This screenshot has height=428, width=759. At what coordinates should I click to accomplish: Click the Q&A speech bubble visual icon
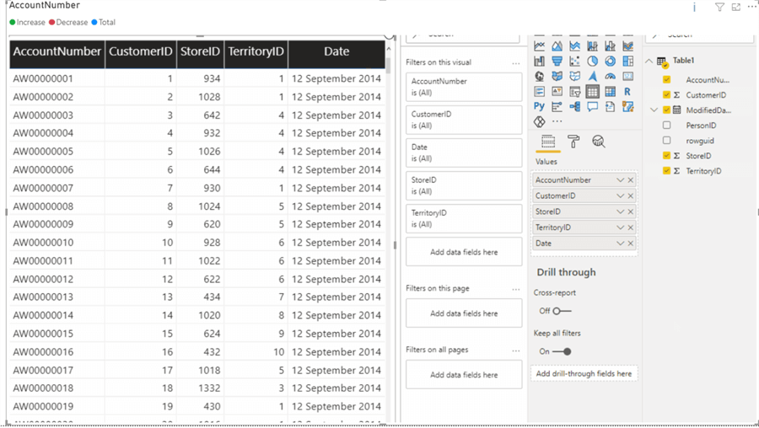coord(592,107)
